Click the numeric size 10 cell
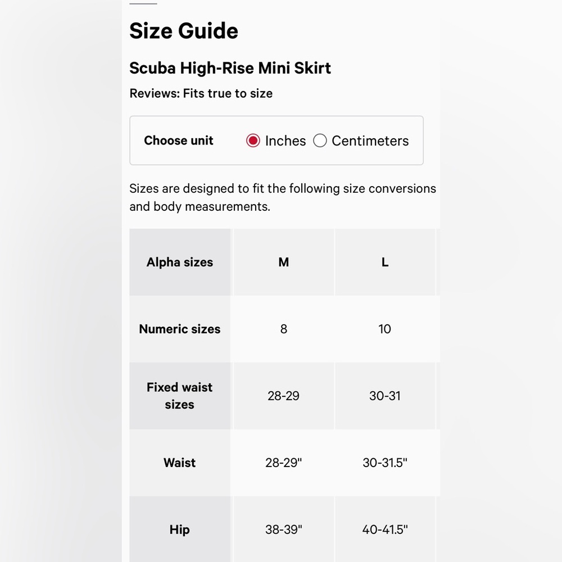This screenshot has height=562, width=562. [385, 329]
